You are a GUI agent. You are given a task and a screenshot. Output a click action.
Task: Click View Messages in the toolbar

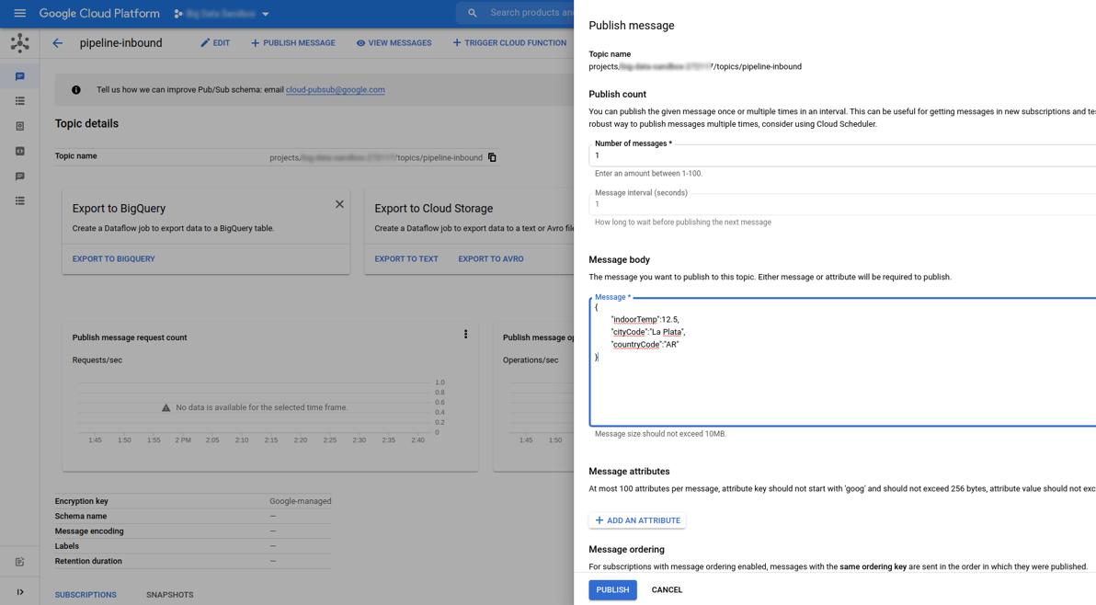pos(394,43)
